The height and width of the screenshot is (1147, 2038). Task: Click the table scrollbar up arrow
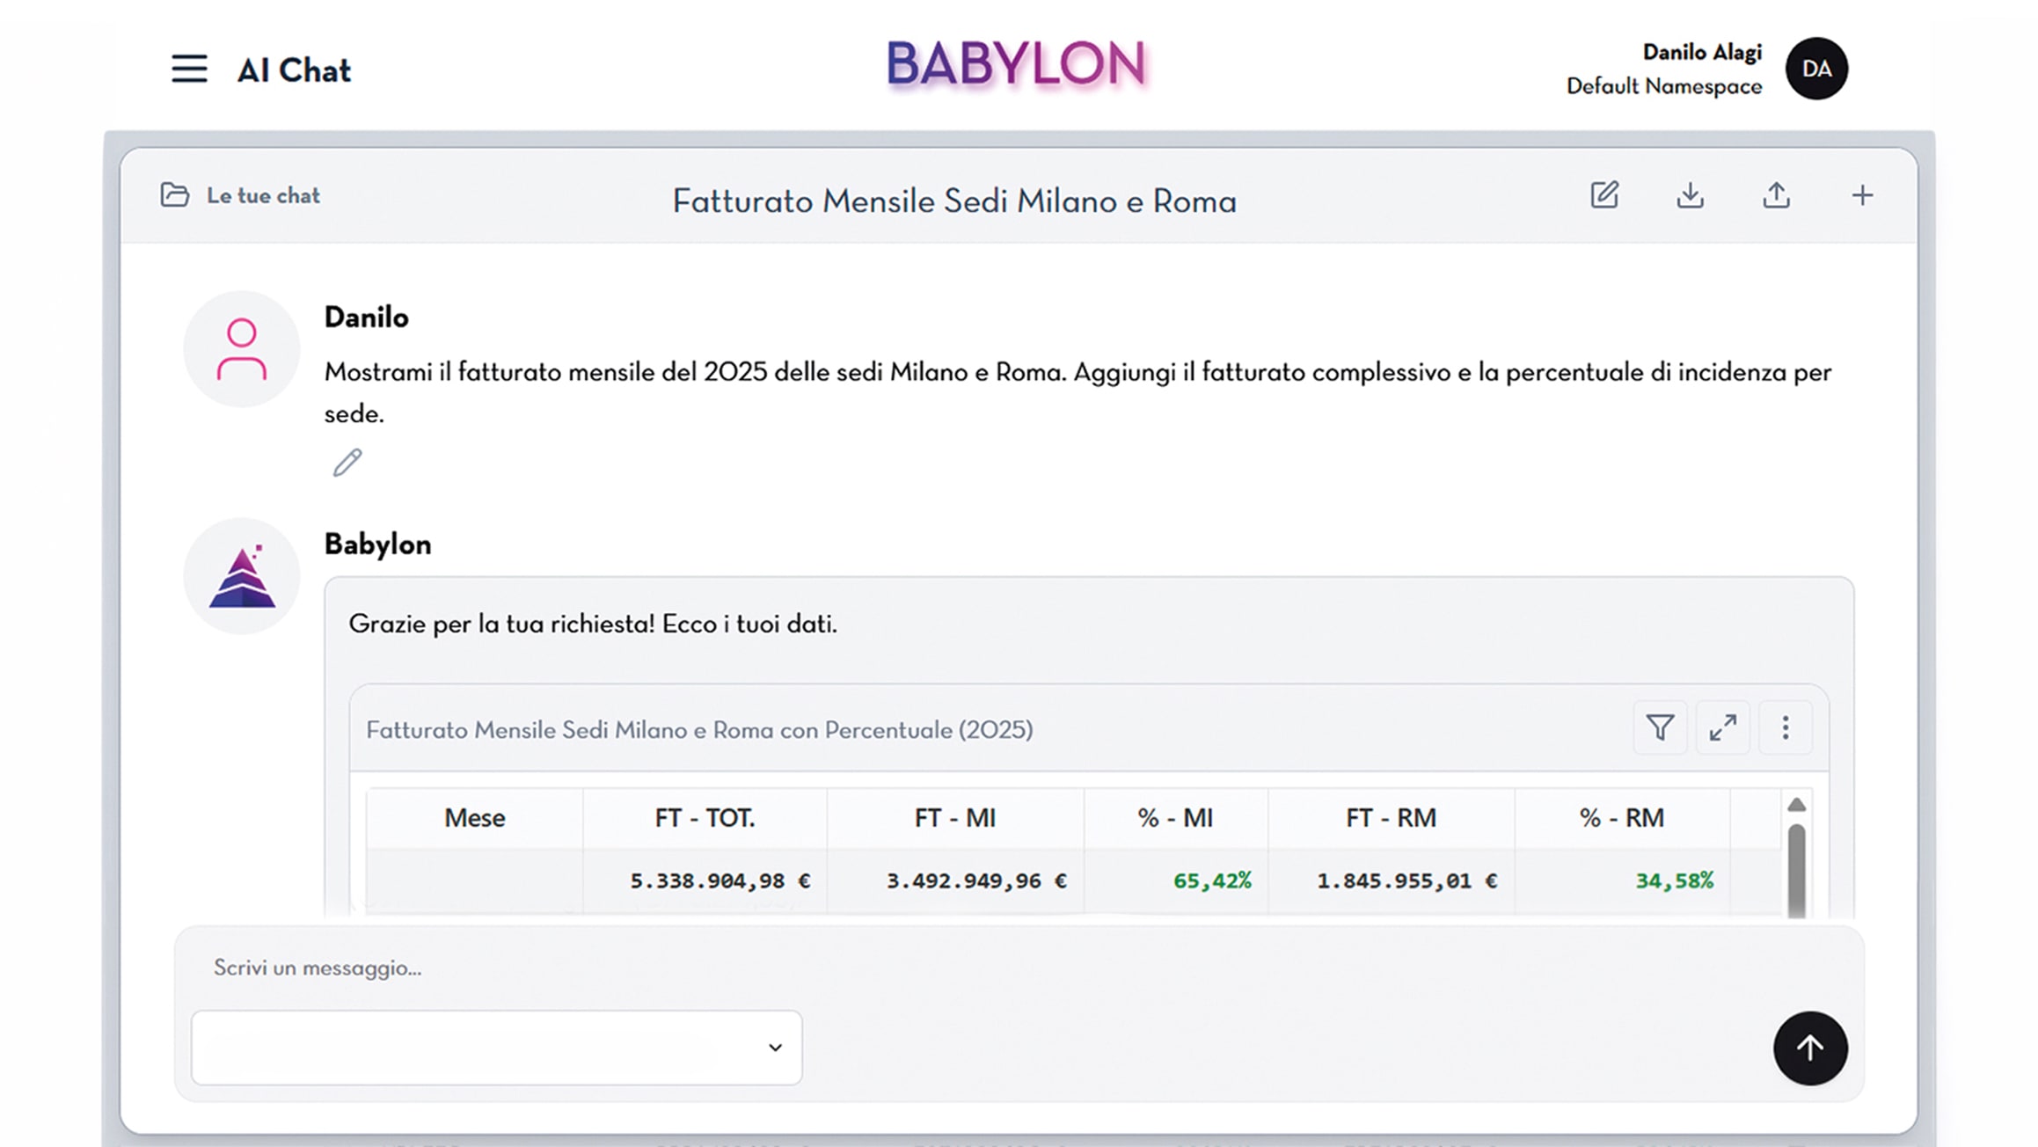coord(1797,804)
